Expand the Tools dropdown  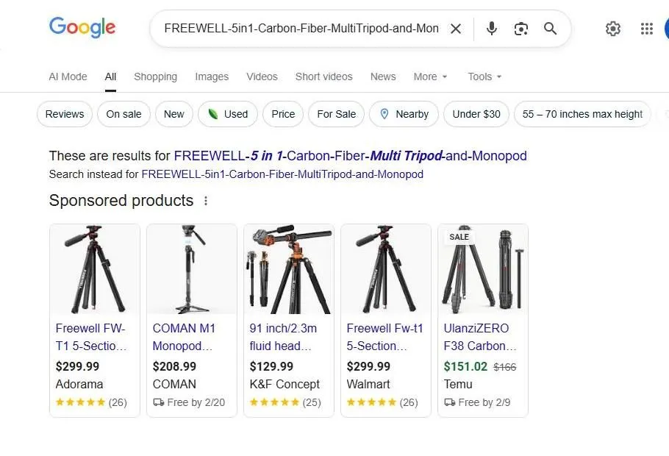pyautogui.click(x=484, y=76)
